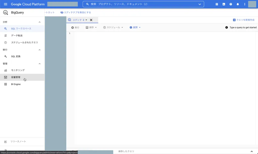This screenshot has height=154, width=258.
Task: Expand the search bar dropdown chevron
Action: pyautogui.click(x=200, y=4)
